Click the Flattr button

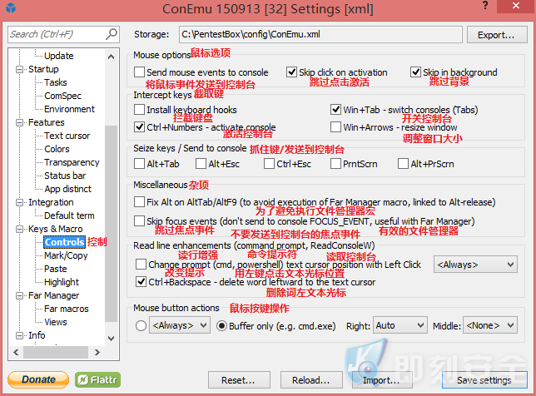97,379
